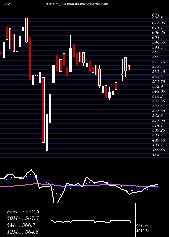Click the 509.25 price axis label

pyautogui.click(x=159, y=130)
